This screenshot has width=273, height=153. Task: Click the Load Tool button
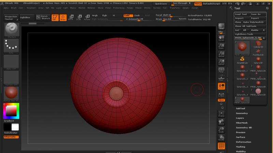click(241, 14)
